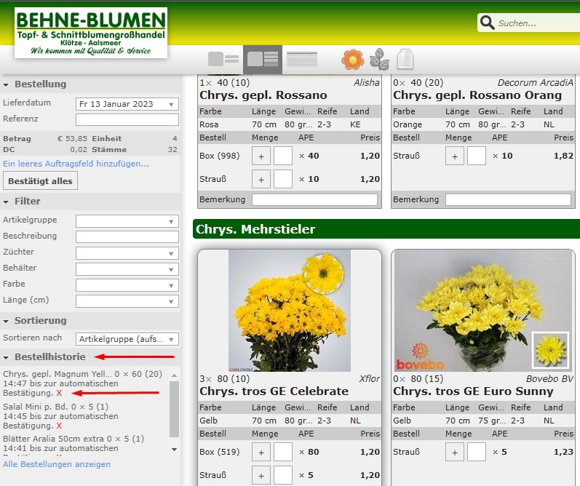Focus Strauß quantity field of GE Celebrate
This screenshot has width=580, height=486.
click(x=283, y=475)
